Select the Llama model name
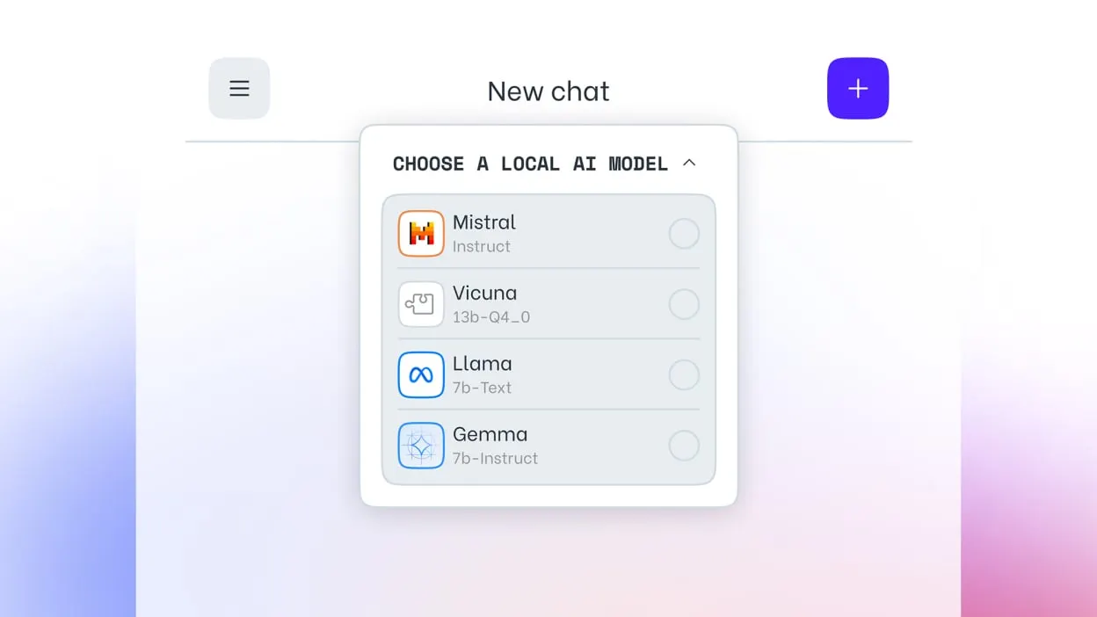This screenshot has height=617, width=1097. [482, 364]
